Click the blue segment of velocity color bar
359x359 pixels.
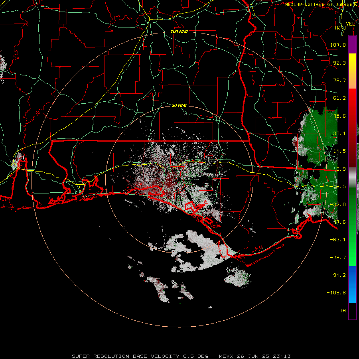click(352, 284)
